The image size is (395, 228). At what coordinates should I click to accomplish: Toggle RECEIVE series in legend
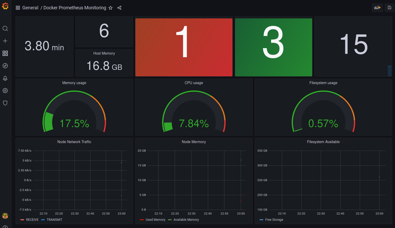32,220
